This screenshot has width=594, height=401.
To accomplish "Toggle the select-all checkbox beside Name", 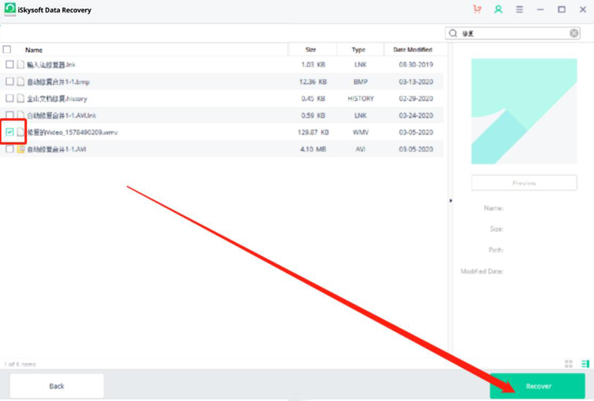I will click(x=7, y=50).
